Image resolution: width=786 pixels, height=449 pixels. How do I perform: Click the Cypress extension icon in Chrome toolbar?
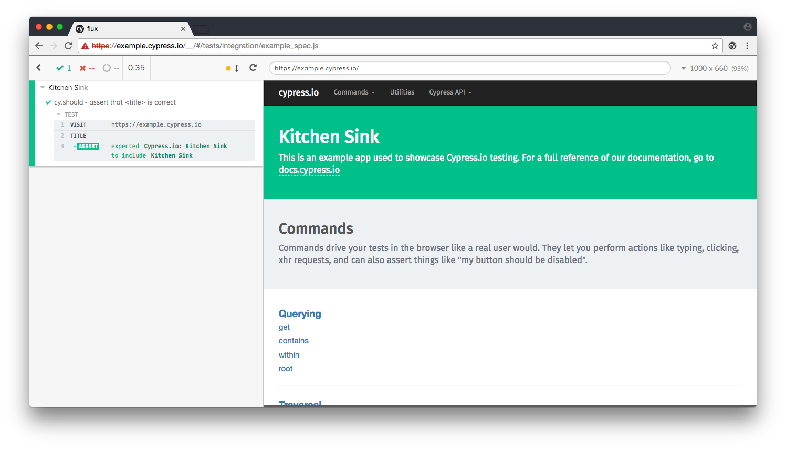tap(732, 46)
